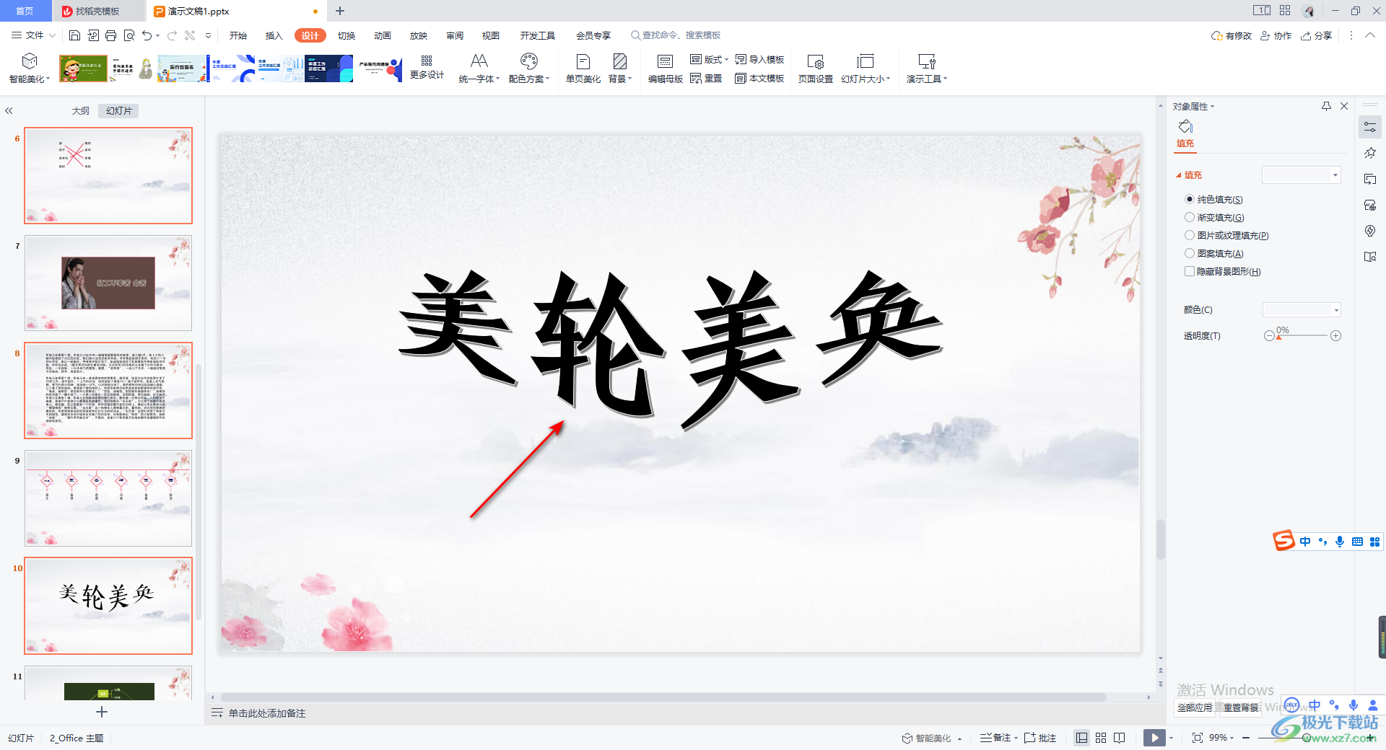Click the fit-to-window zoom icon

click(x=1198, y=738)
